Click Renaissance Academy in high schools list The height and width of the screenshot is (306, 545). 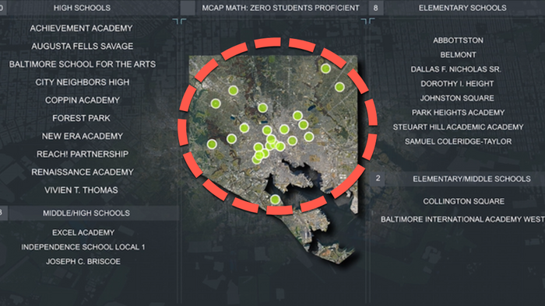point(83,172)
